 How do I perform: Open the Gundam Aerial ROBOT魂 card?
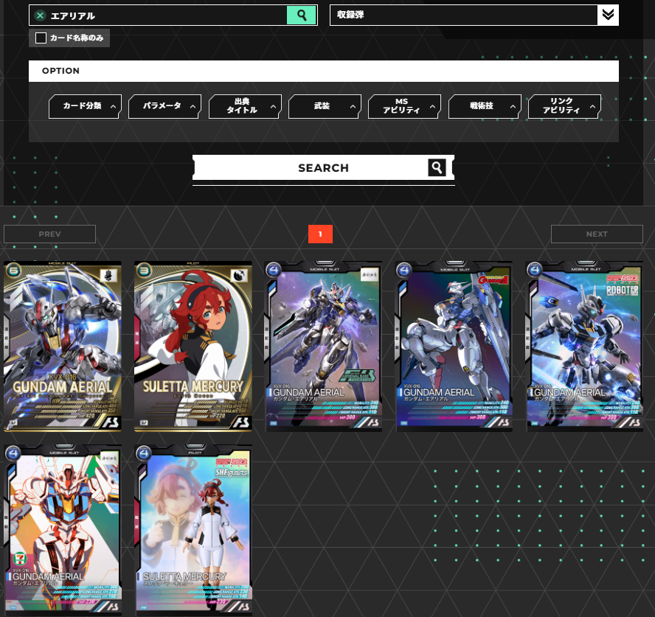coord(585,346)
